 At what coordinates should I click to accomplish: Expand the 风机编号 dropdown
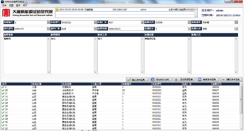point(49,22)
